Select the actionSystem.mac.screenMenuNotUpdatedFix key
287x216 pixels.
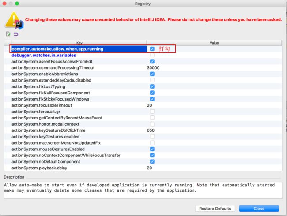click(x=56, y=143)
